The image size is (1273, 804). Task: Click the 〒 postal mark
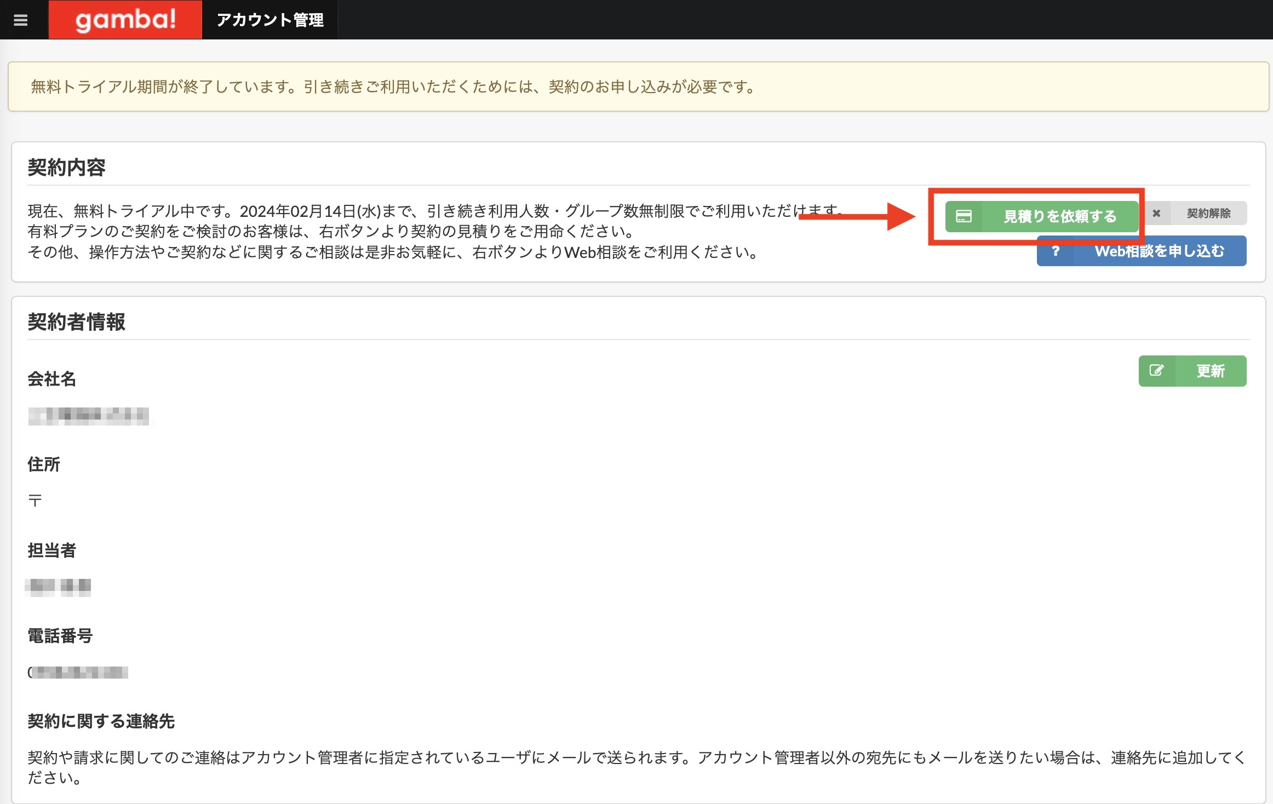coord(35,500)
